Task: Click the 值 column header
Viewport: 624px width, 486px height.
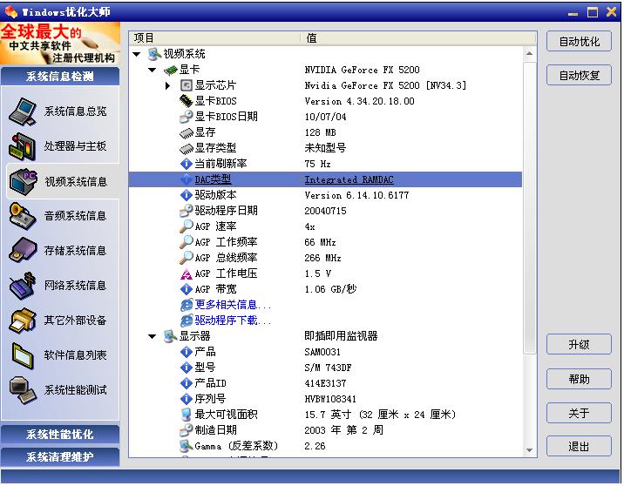Action: pyautogui.click(x=417, y=38)
